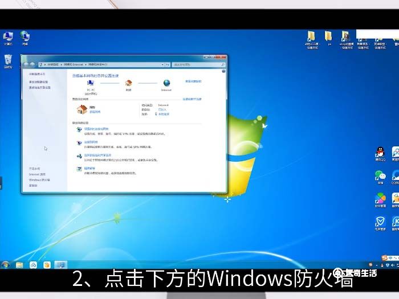The height and width of the screenshot is (299, 399).
Task: Open the px folder on desktop
Action: point(329,38)
